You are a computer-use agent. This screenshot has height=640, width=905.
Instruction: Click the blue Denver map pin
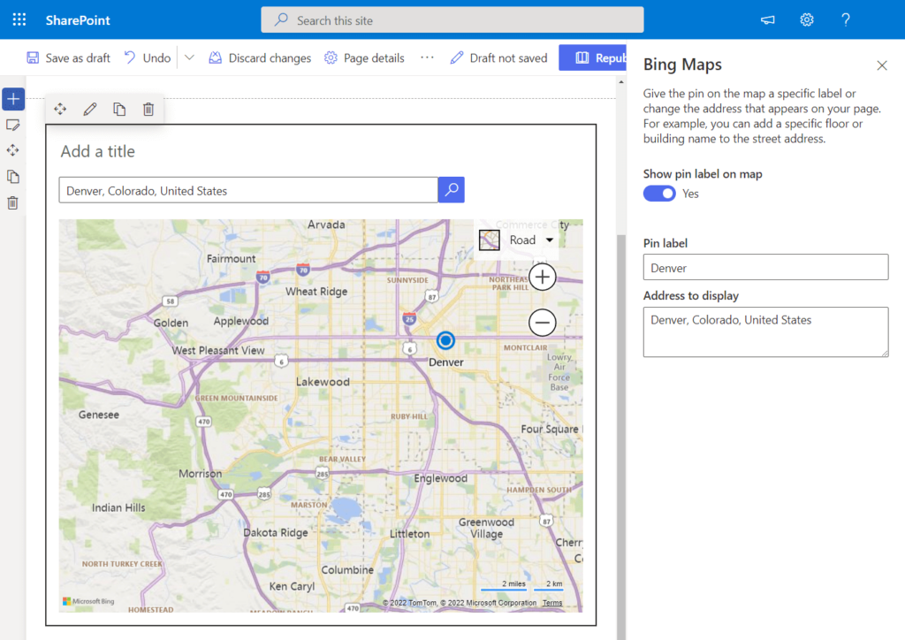coord(445,340)
